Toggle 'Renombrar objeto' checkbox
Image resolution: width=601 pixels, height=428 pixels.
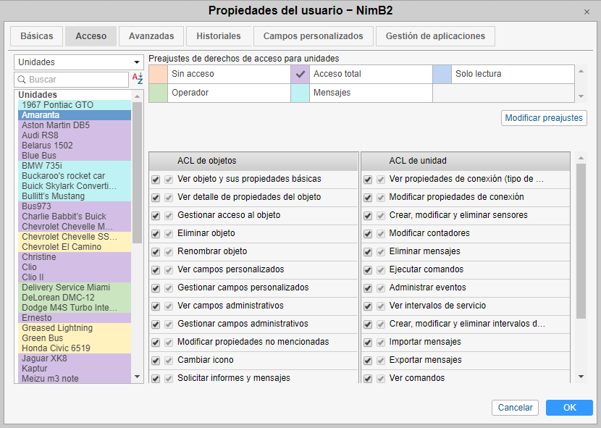point(156,252)
